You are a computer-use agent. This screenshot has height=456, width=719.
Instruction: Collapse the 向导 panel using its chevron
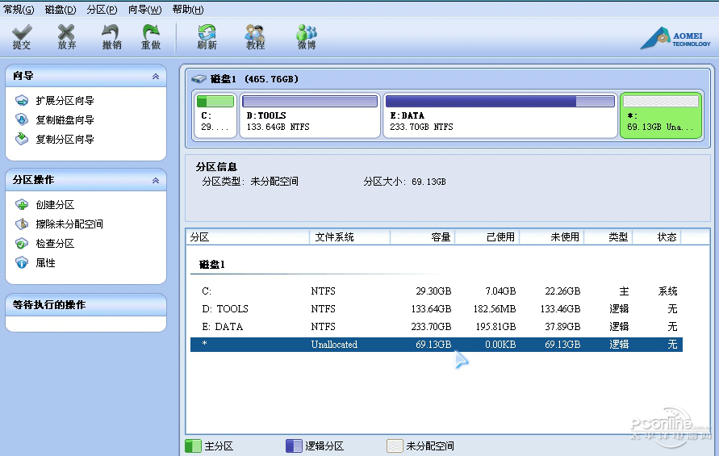[155, 77]
